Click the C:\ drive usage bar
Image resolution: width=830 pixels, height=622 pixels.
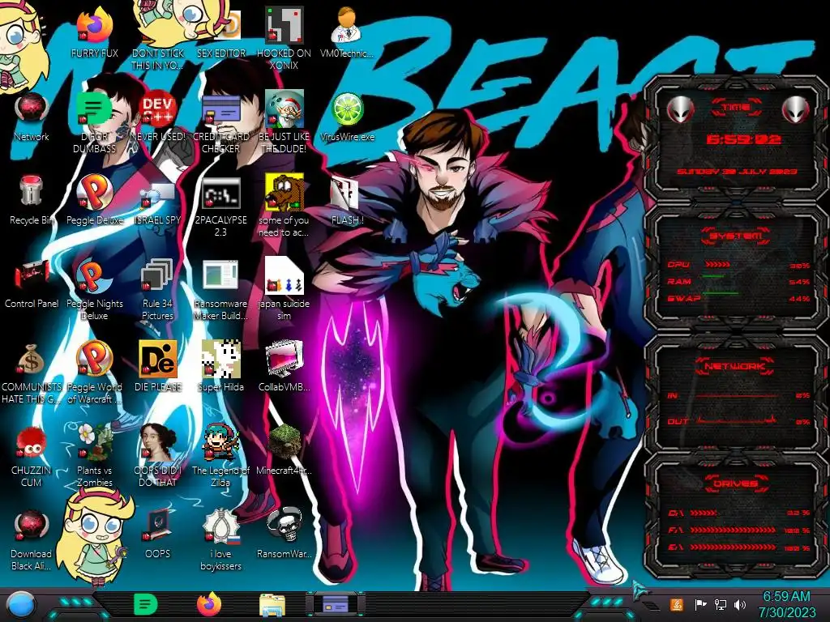[x=704, y=513]
